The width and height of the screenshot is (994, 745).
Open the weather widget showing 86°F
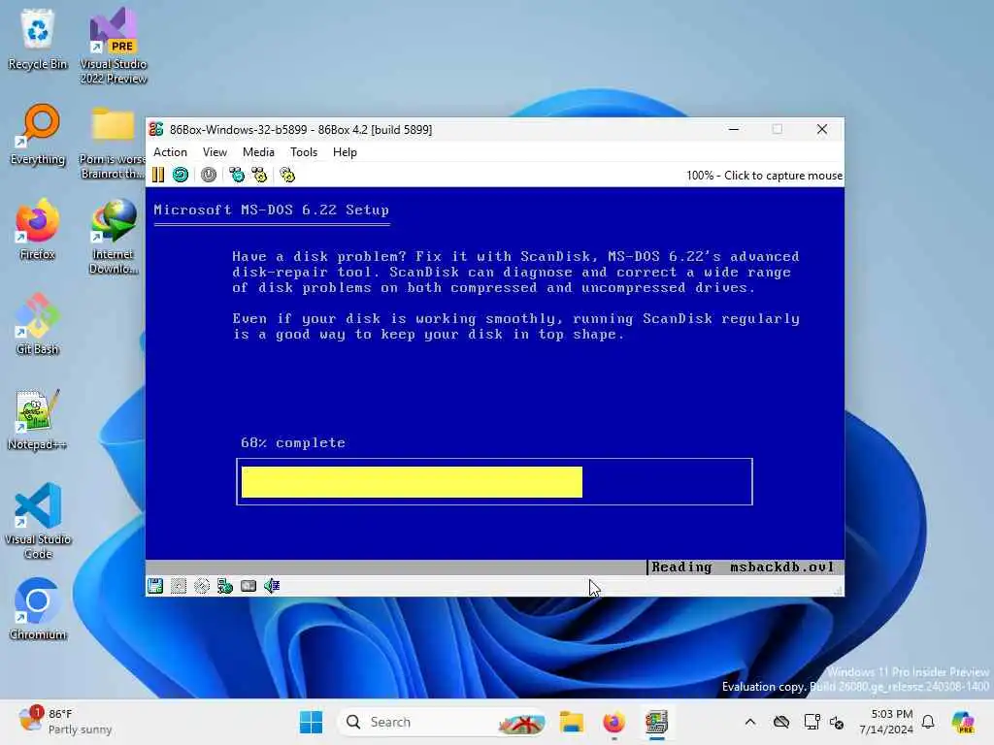[x=65, y=722]
